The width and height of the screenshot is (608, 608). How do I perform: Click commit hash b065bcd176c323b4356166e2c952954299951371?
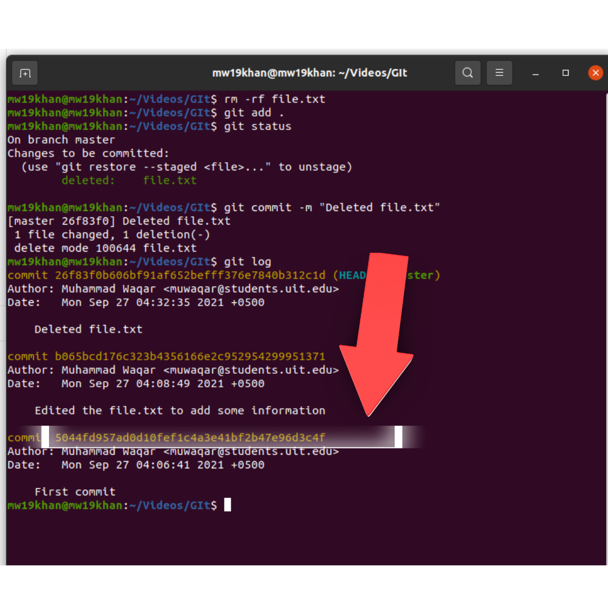(x=190, y=356)
